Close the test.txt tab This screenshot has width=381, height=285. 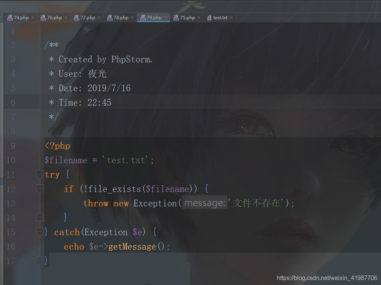pyautogui.click(x=231, y=17)
